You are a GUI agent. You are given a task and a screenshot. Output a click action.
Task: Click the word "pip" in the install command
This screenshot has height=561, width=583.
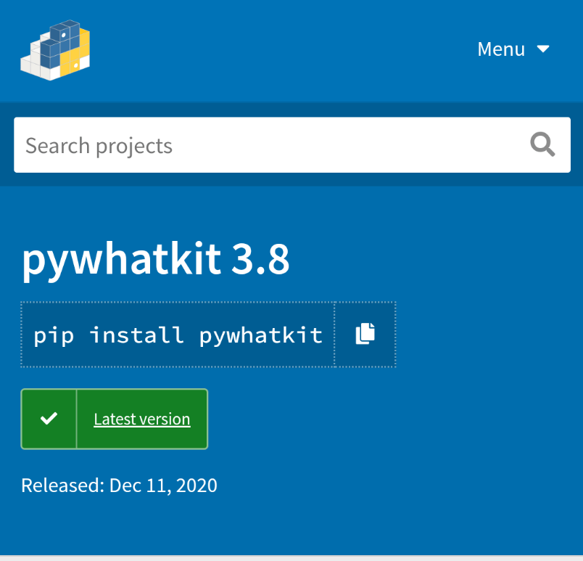point(54,335)
